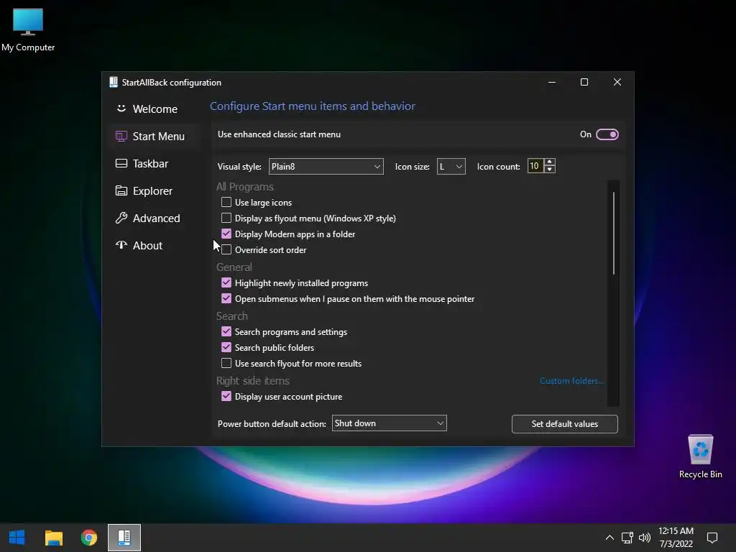The image size is (736, 552).
Task: Click the volume speaker tray icon
Action: tap(645, 538)
